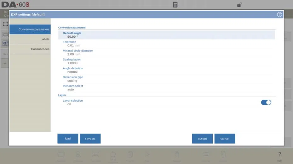Toggle Layer selection switch off

point(266,103)
